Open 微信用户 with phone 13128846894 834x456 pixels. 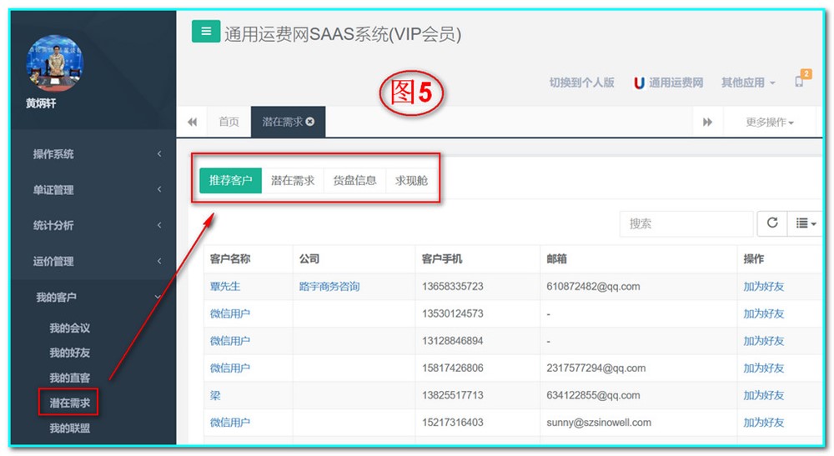tap(230, 341)
